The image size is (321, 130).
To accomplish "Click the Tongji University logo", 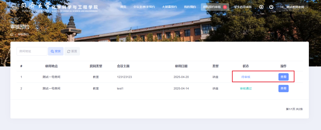I will [x=15, y=7].
